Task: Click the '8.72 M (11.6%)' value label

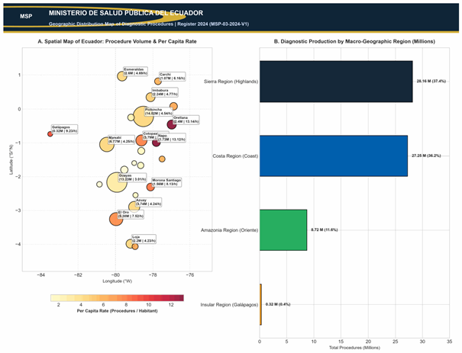Action: [325, 229]
